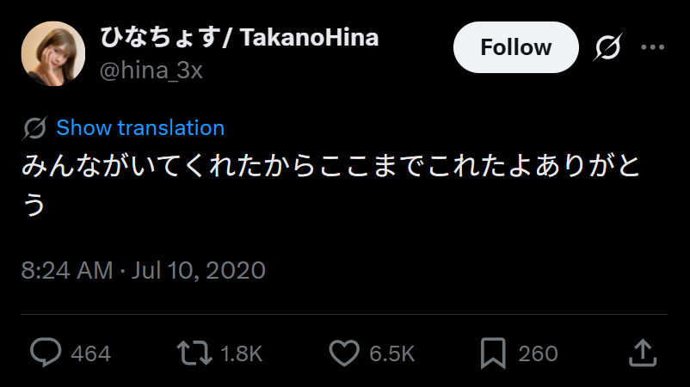The height and width of the screenshot is (387, 690).
Task: Click the 8:24 AM timestamp
Action: point(67,270)
